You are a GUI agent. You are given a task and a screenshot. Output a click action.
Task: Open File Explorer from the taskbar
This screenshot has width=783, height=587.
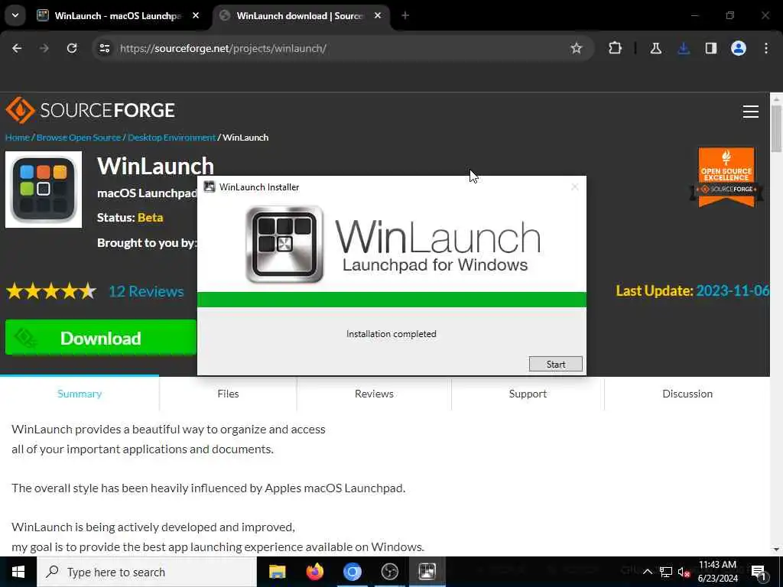click(277, 572)
